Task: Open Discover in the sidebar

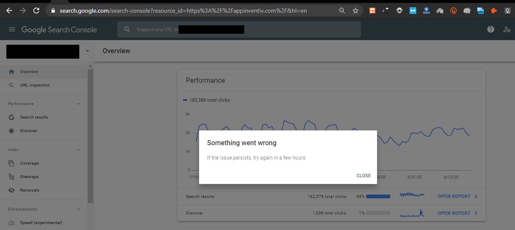Action: (43, 130)
